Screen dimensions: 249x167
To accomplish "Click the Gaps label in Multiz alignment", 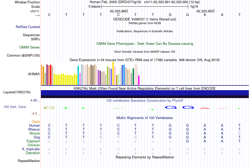I will click(36, 122).
